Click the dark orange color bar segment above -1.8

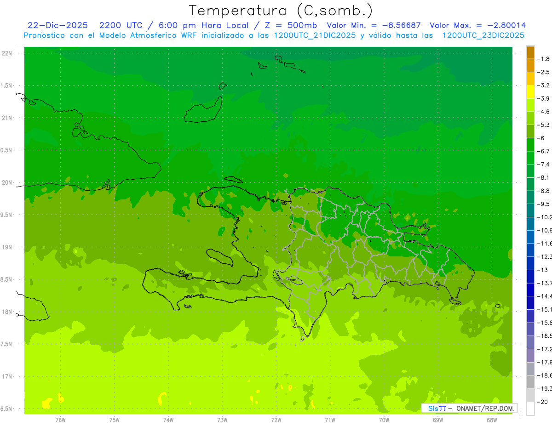point(530,52)
